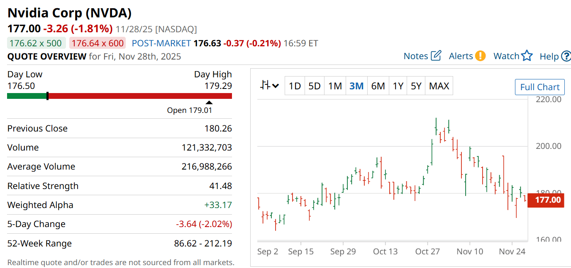This screenshot has height=268, width=571.
Task: Open the chart type dropdown
Action: point(270,86)
